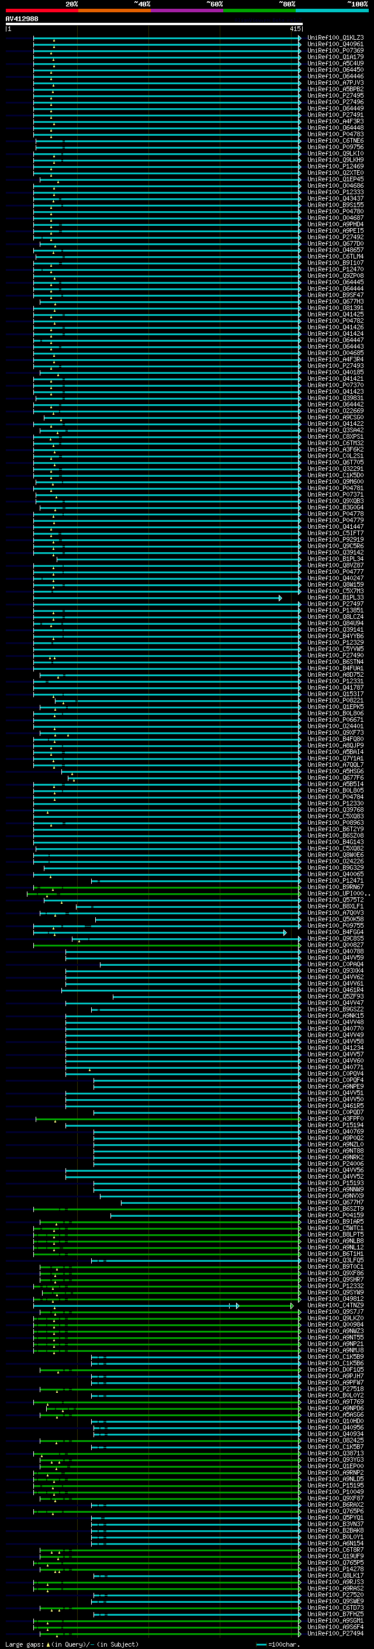The image size is (374, 1649).
Task: Open hit UniRef100_C6TNE6
Action: [x=335, y=141]
